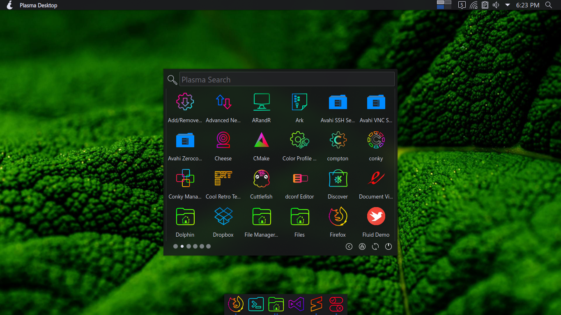
Task: Click the Plasma Search input field
Action: pyautogui.click(x=287, y=79)
